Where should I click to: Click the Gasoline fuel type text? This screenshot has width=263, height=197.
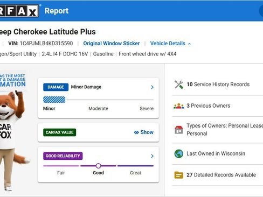coord(103,54)
